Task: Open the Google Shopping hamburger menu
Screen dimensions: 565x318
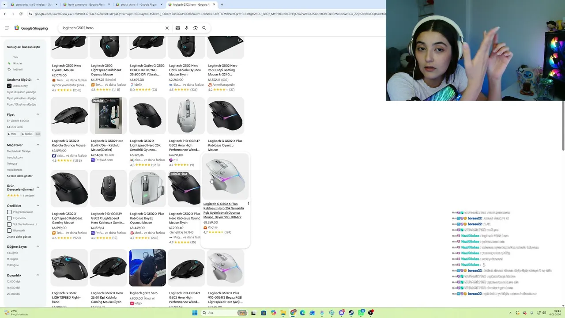Action: tap(7, 28)
